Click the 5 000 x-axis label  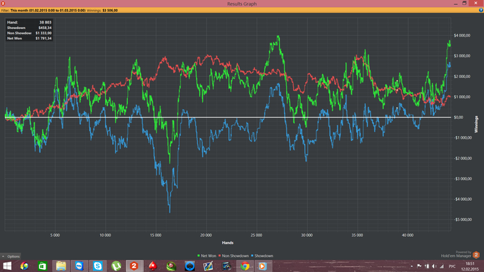55,235
